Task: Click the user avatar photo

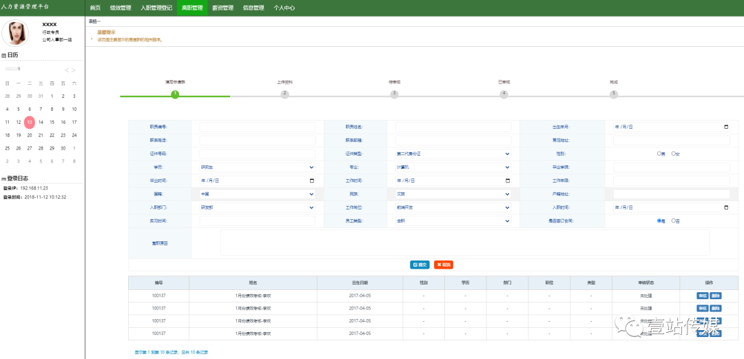Action: (19, 32)
